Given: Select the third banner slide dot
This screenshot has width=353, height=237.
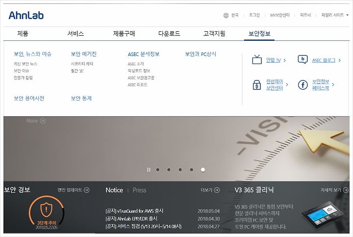Looking at the screenshot, I should click(180, 170).
